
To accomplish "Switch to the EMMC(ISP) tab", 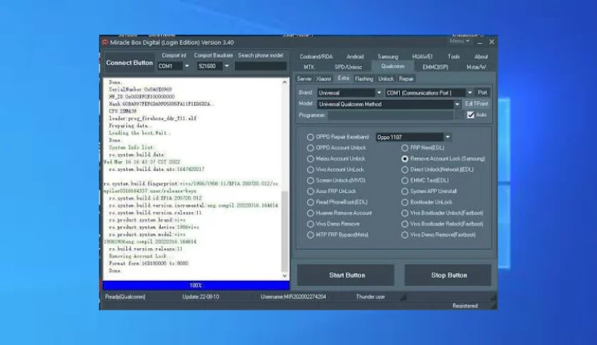I will point(435,67).
